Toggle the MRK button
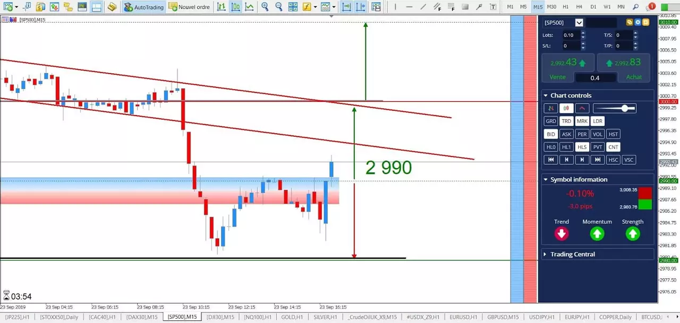This screenshot has width=680, height=323. coord(582,121)
